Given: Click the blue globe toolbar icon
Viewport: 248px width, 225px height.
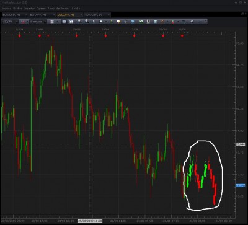Looking at the screenshot, I should (133, 21).
